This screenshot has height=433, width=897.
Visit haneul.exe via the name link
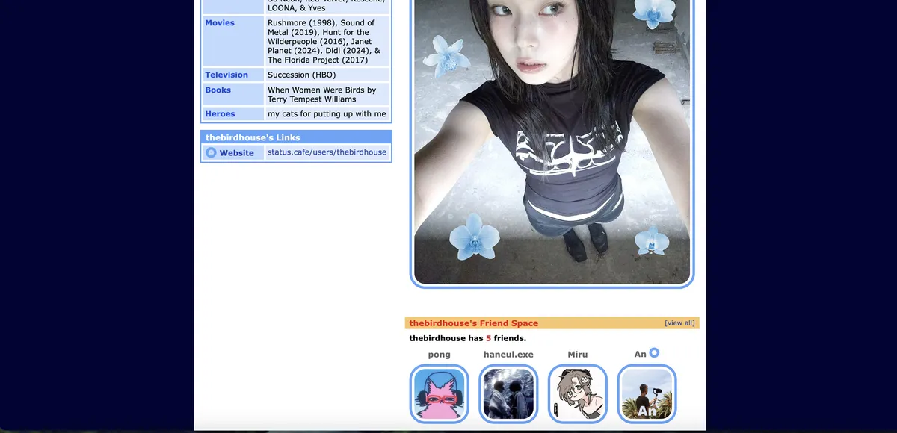pos(508,355)
